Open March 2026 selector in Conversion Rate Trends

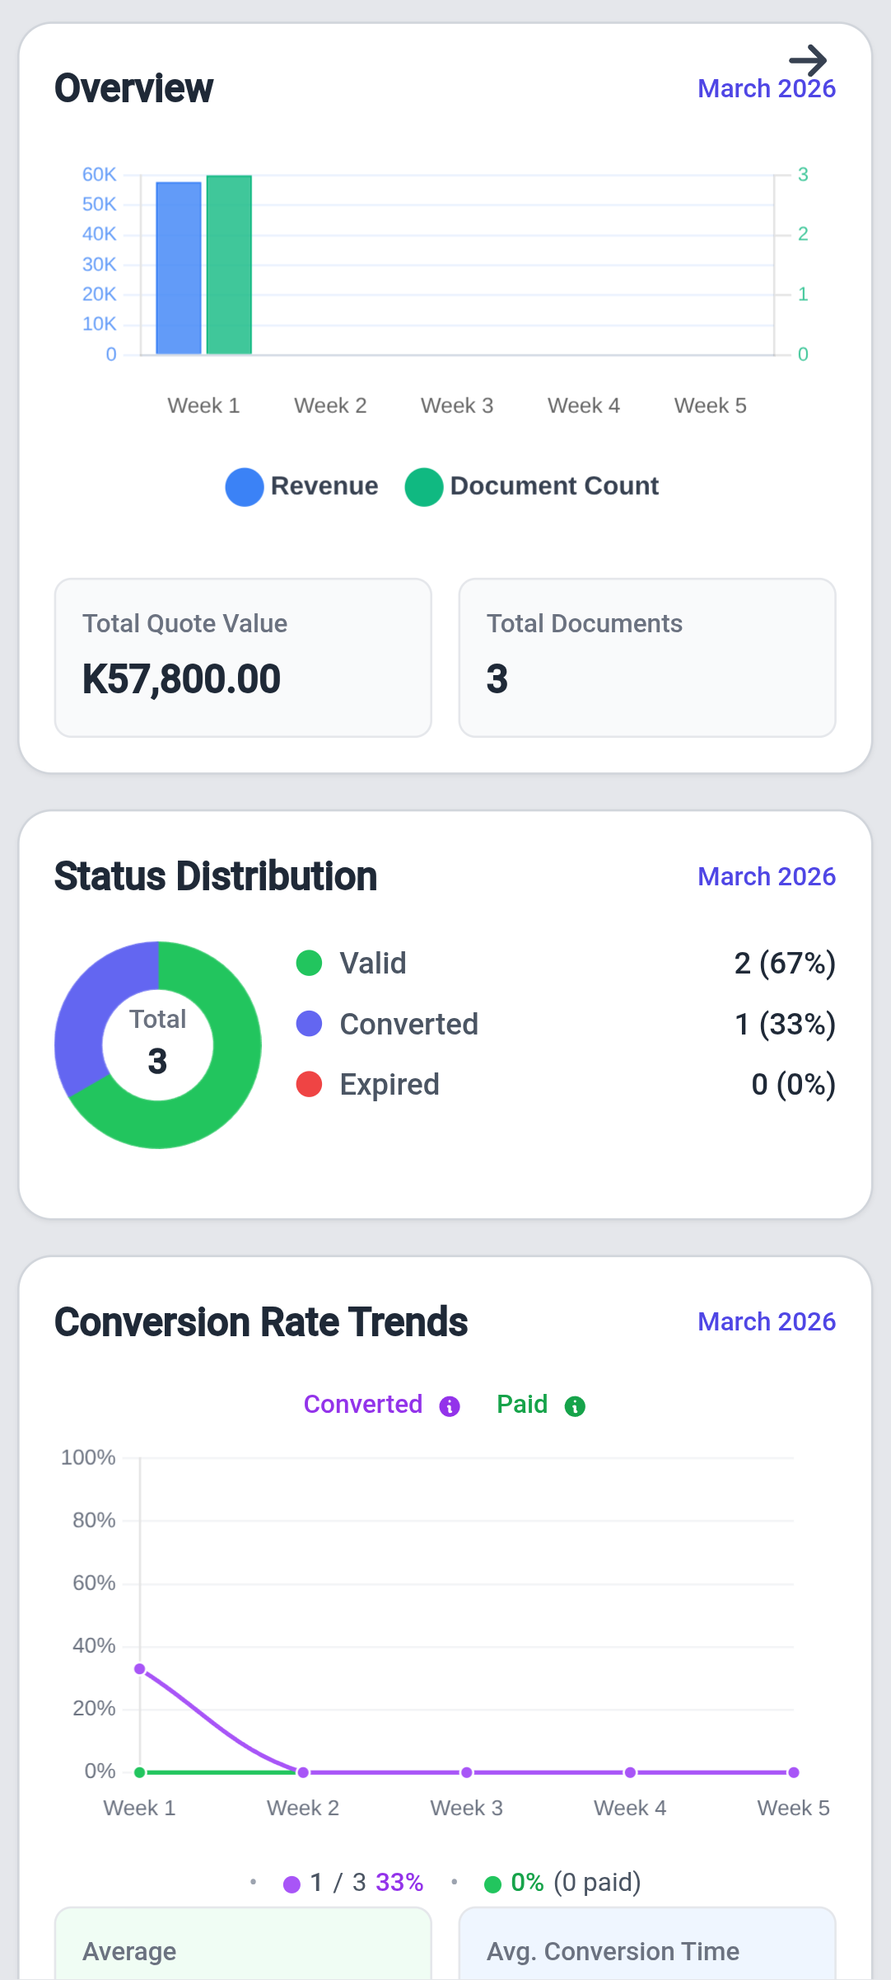click(766, 1321)
